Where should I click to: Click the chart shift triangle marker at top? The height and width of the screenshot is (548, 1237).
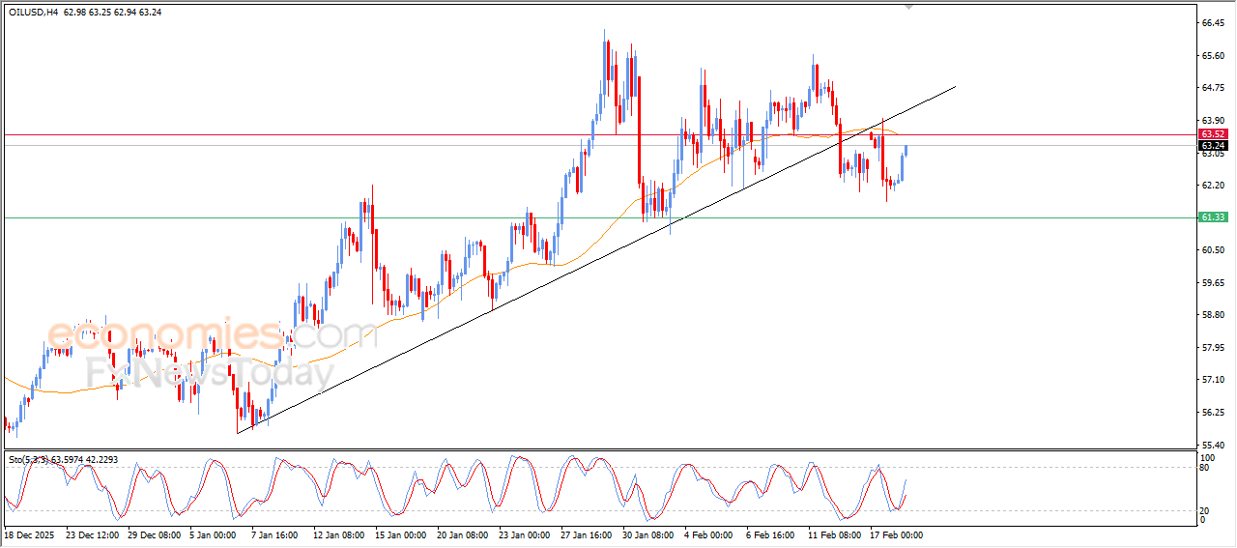click(x=908, y=7)
